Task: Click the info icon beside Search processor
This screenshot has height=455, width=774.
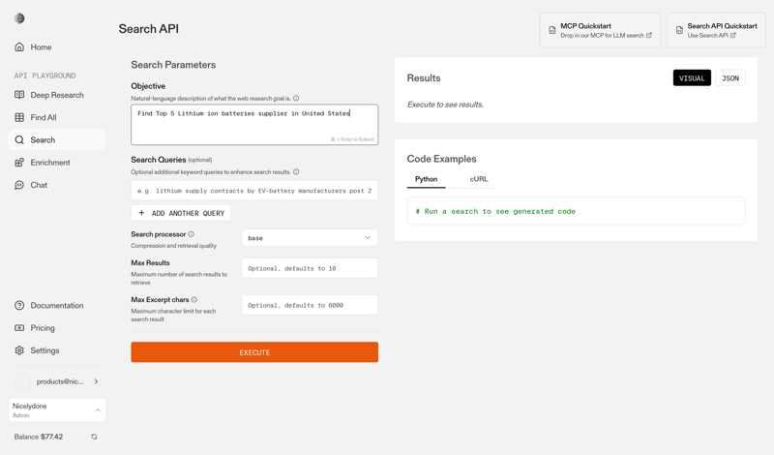Action: coord(191,234)
